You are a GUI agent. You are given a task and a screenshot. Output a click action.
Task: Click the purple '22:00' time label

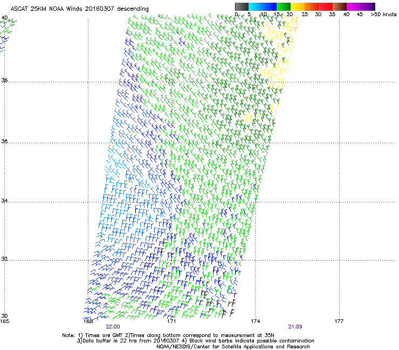(113, 327)
